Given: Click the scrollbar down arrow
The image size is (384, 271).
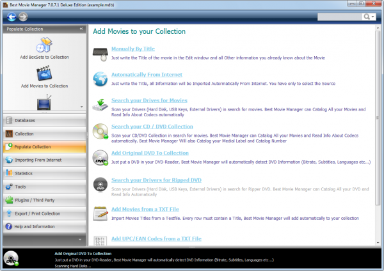Looking at the screenshot, I should click(x=378, y=243).
